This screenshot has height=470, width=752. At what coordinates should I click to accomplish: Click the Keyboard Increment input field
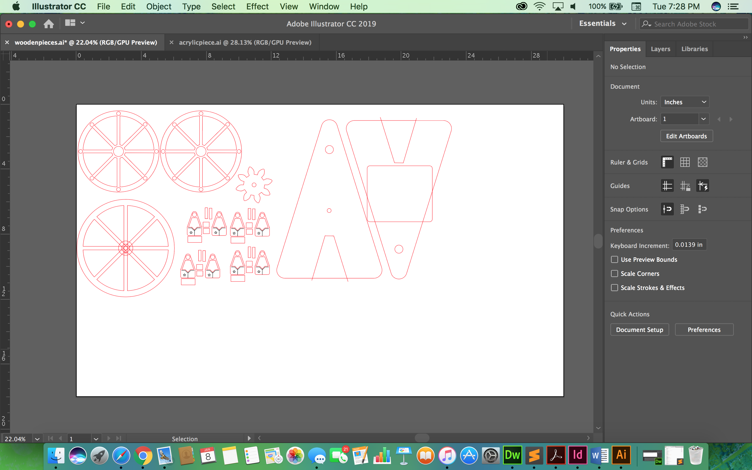689,245
